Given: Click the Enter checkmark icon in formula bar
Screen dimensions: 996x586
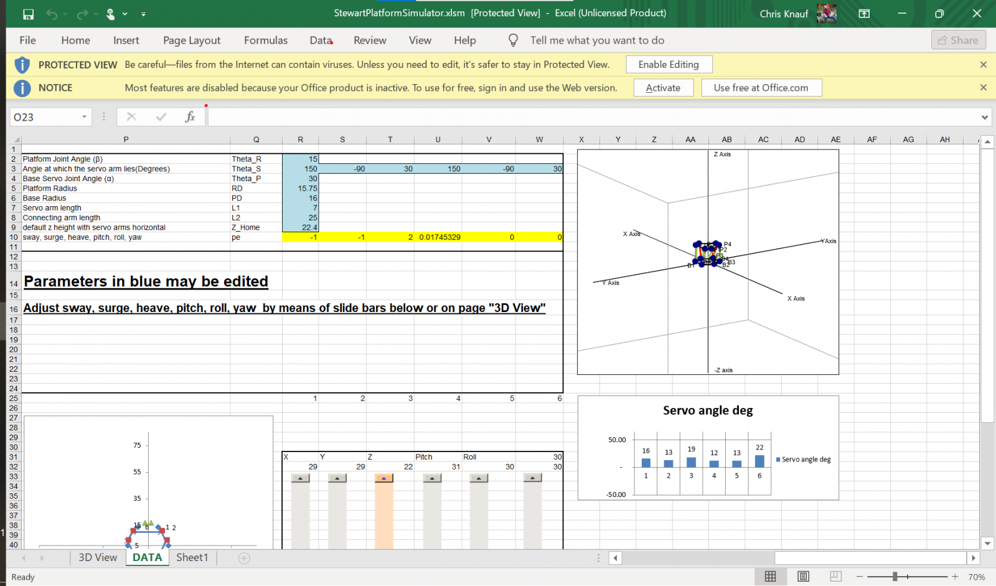Looking at the screenshot, I should [161, 117].
